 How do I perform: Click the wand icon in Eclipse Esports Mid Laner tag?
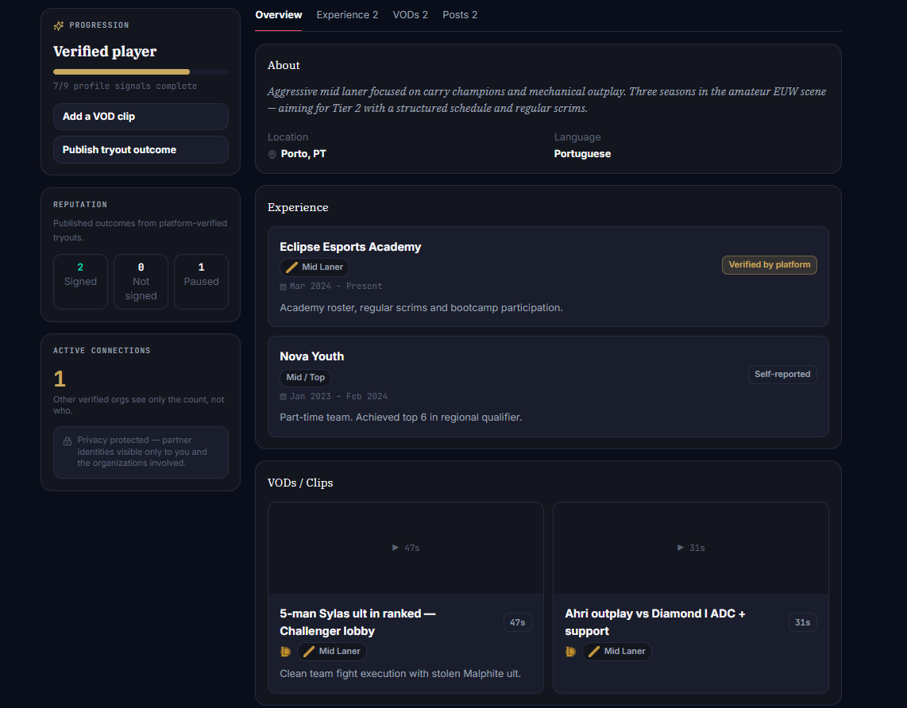pyautogui.click(x=291, y=267)
